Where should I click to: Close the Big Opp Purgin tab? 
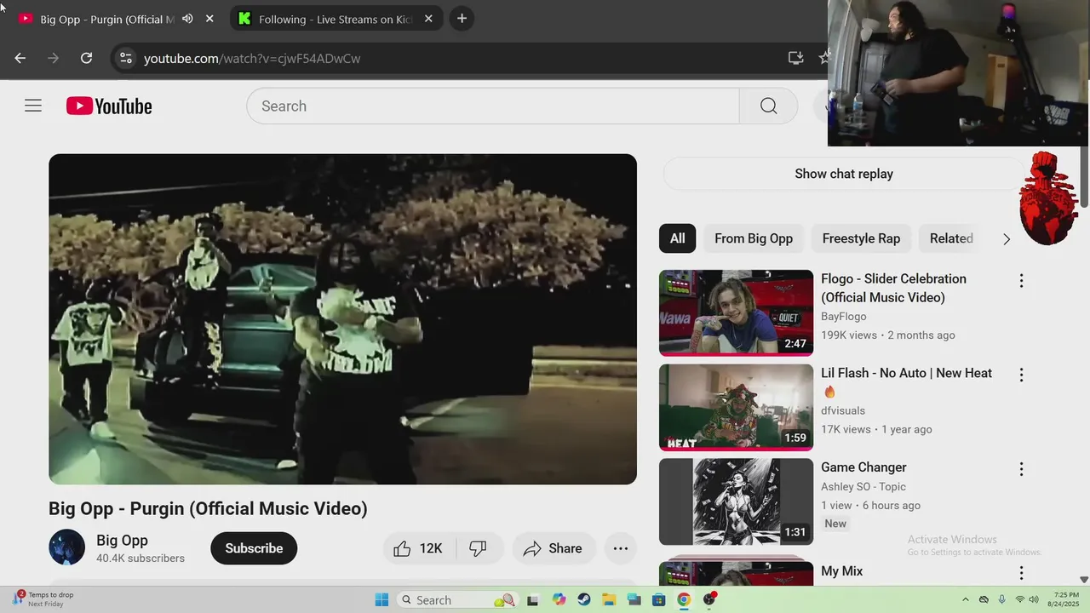tap(209, 19)
